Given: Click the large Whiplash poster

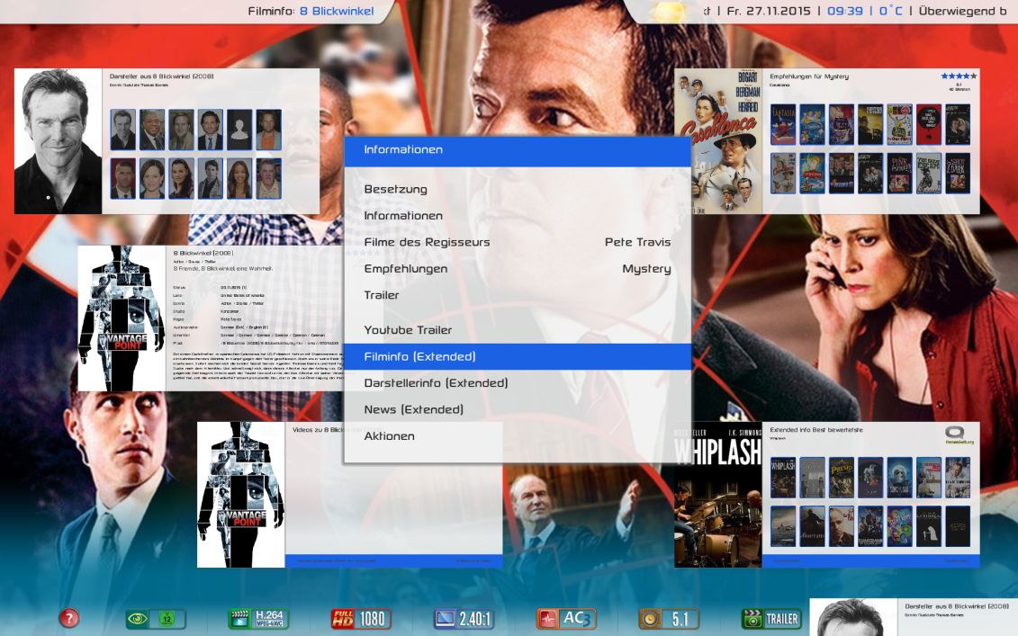Looking at the screenshot, I should 718,495.
